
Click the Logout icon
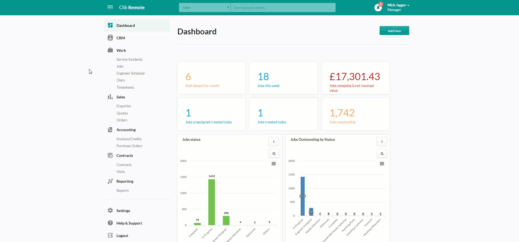110,235
